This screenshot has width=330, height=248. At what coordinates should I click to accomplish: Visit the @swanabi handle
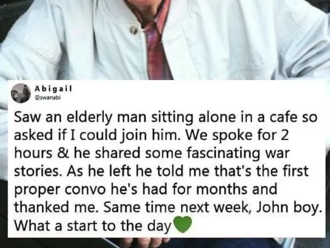(48, 97)
